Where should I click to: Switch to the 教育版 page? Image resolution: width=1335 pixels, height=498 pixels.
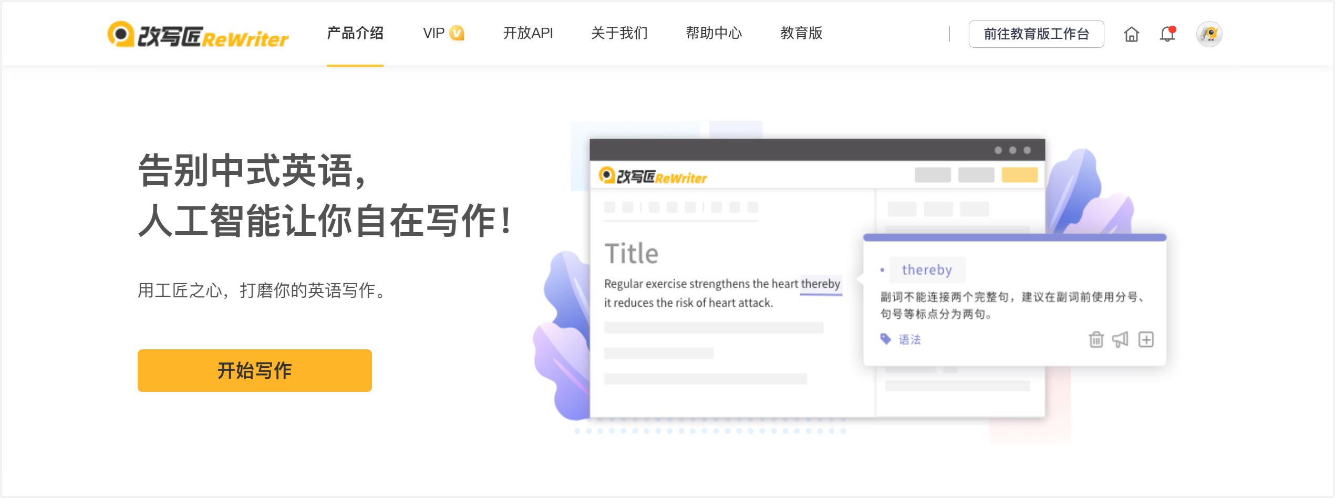pyautogui.click(x=801, y=33)
